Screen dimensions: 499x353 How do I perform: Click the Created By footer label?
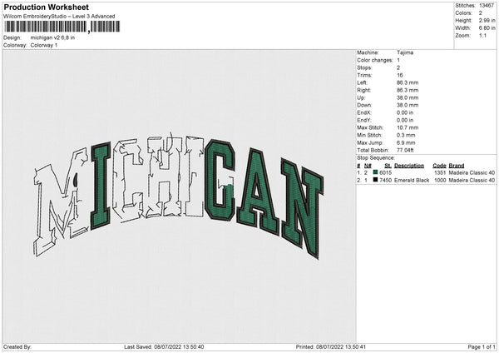(x=17, y=346)
